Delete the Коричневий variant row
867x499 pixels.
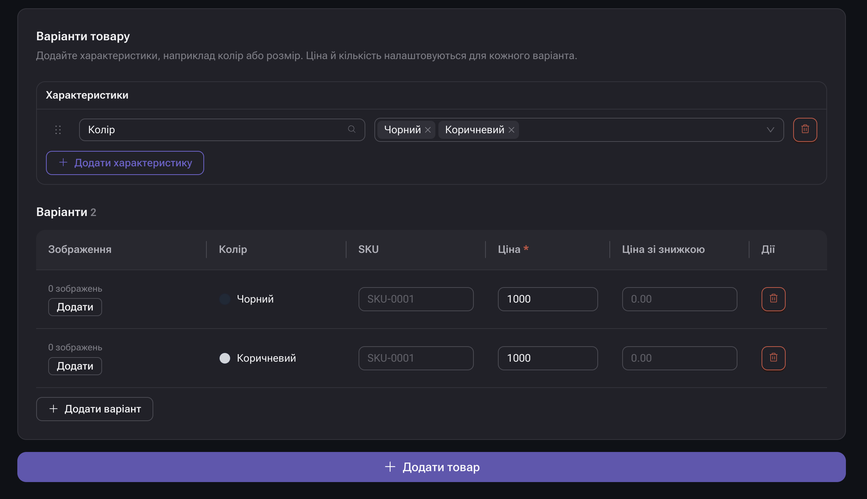click(773, 358)
